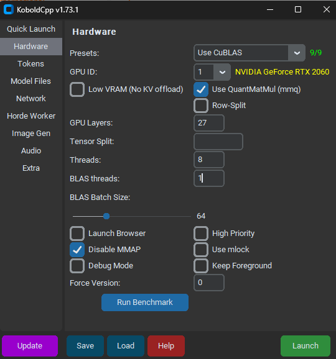Viewport: 336px width, 359px height.
Task: Click the GPU Layers input field
Action: click(209, 123)
